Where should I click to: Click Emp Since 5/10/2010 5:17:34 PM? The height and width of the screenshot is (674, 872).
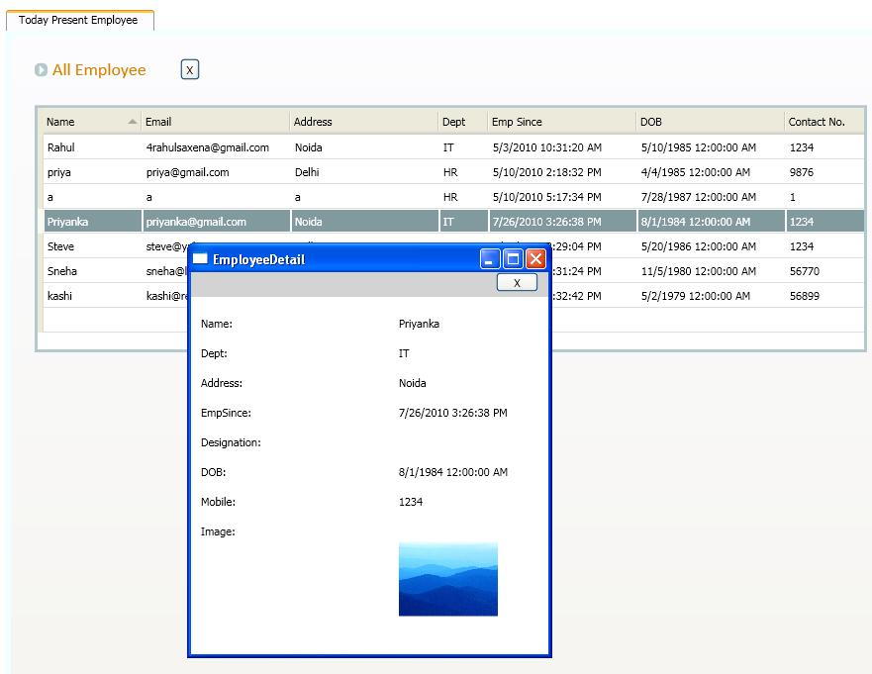pyautogui.click(x=546, y=197)
